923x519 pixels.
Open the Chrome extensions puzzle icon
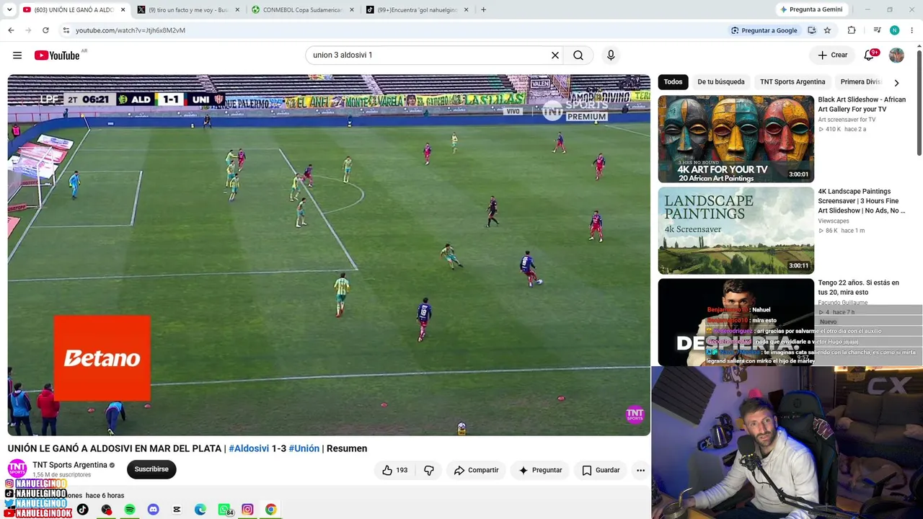(852, 30)
